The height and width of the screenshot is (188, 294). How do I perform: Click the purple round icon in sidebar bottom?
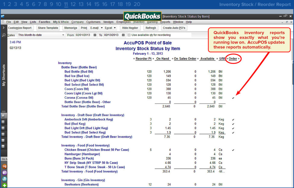click(x=5, y=172)
